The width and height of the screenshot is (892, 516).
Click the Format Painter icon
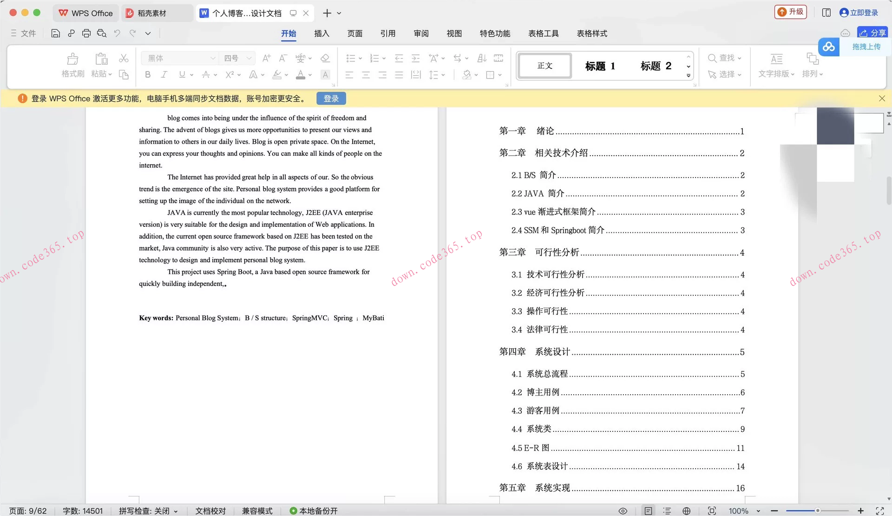72,59
